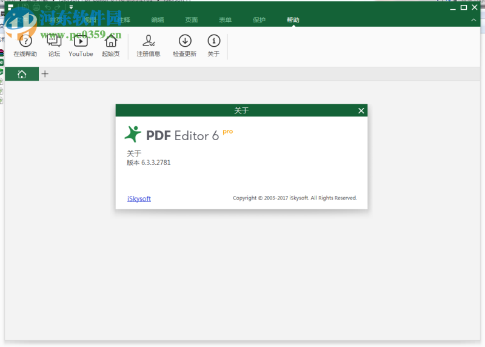
Task: Click the 关于 about icon in ribbon
Action: click(214, 46)
